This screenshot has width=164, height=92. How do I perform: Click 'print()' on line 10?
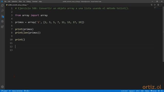20,40
